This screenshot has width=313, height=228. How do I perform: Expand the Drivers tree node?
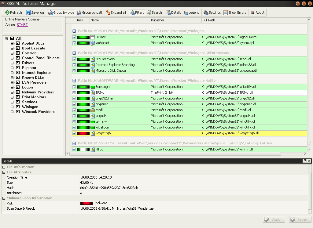tap(12, 63)
